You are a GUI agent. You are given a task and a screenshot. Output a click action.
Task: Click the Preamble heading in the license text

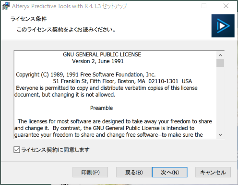[x=101, y=108]
